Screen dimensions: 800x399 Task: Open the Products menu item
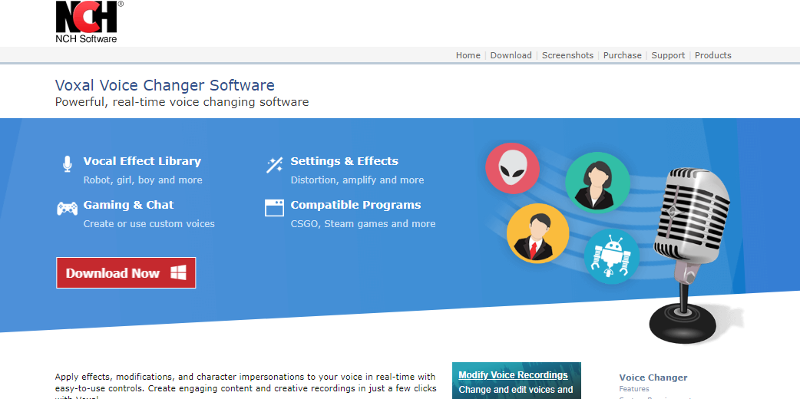pos(712,55)
